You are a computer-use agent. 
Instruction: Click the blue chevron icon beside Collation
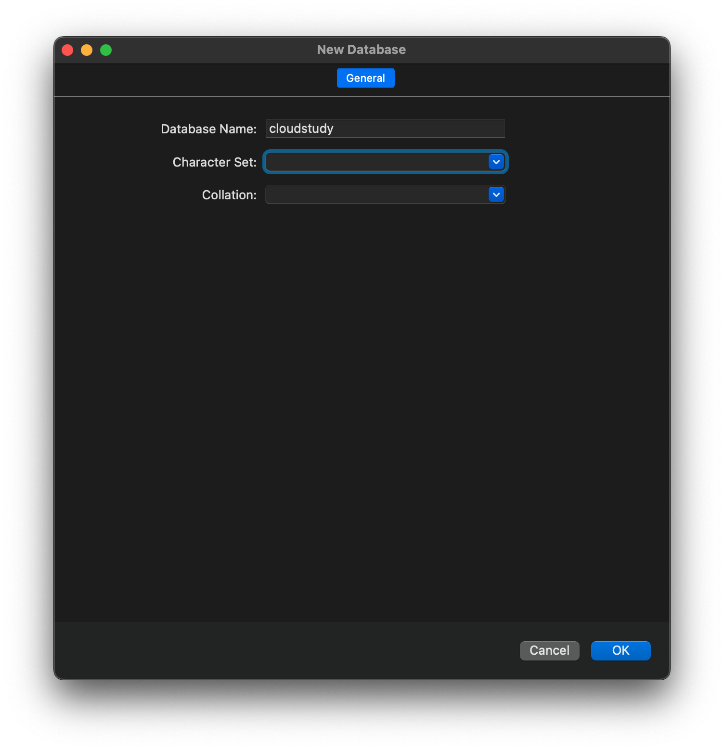click(x=496, y=194)
